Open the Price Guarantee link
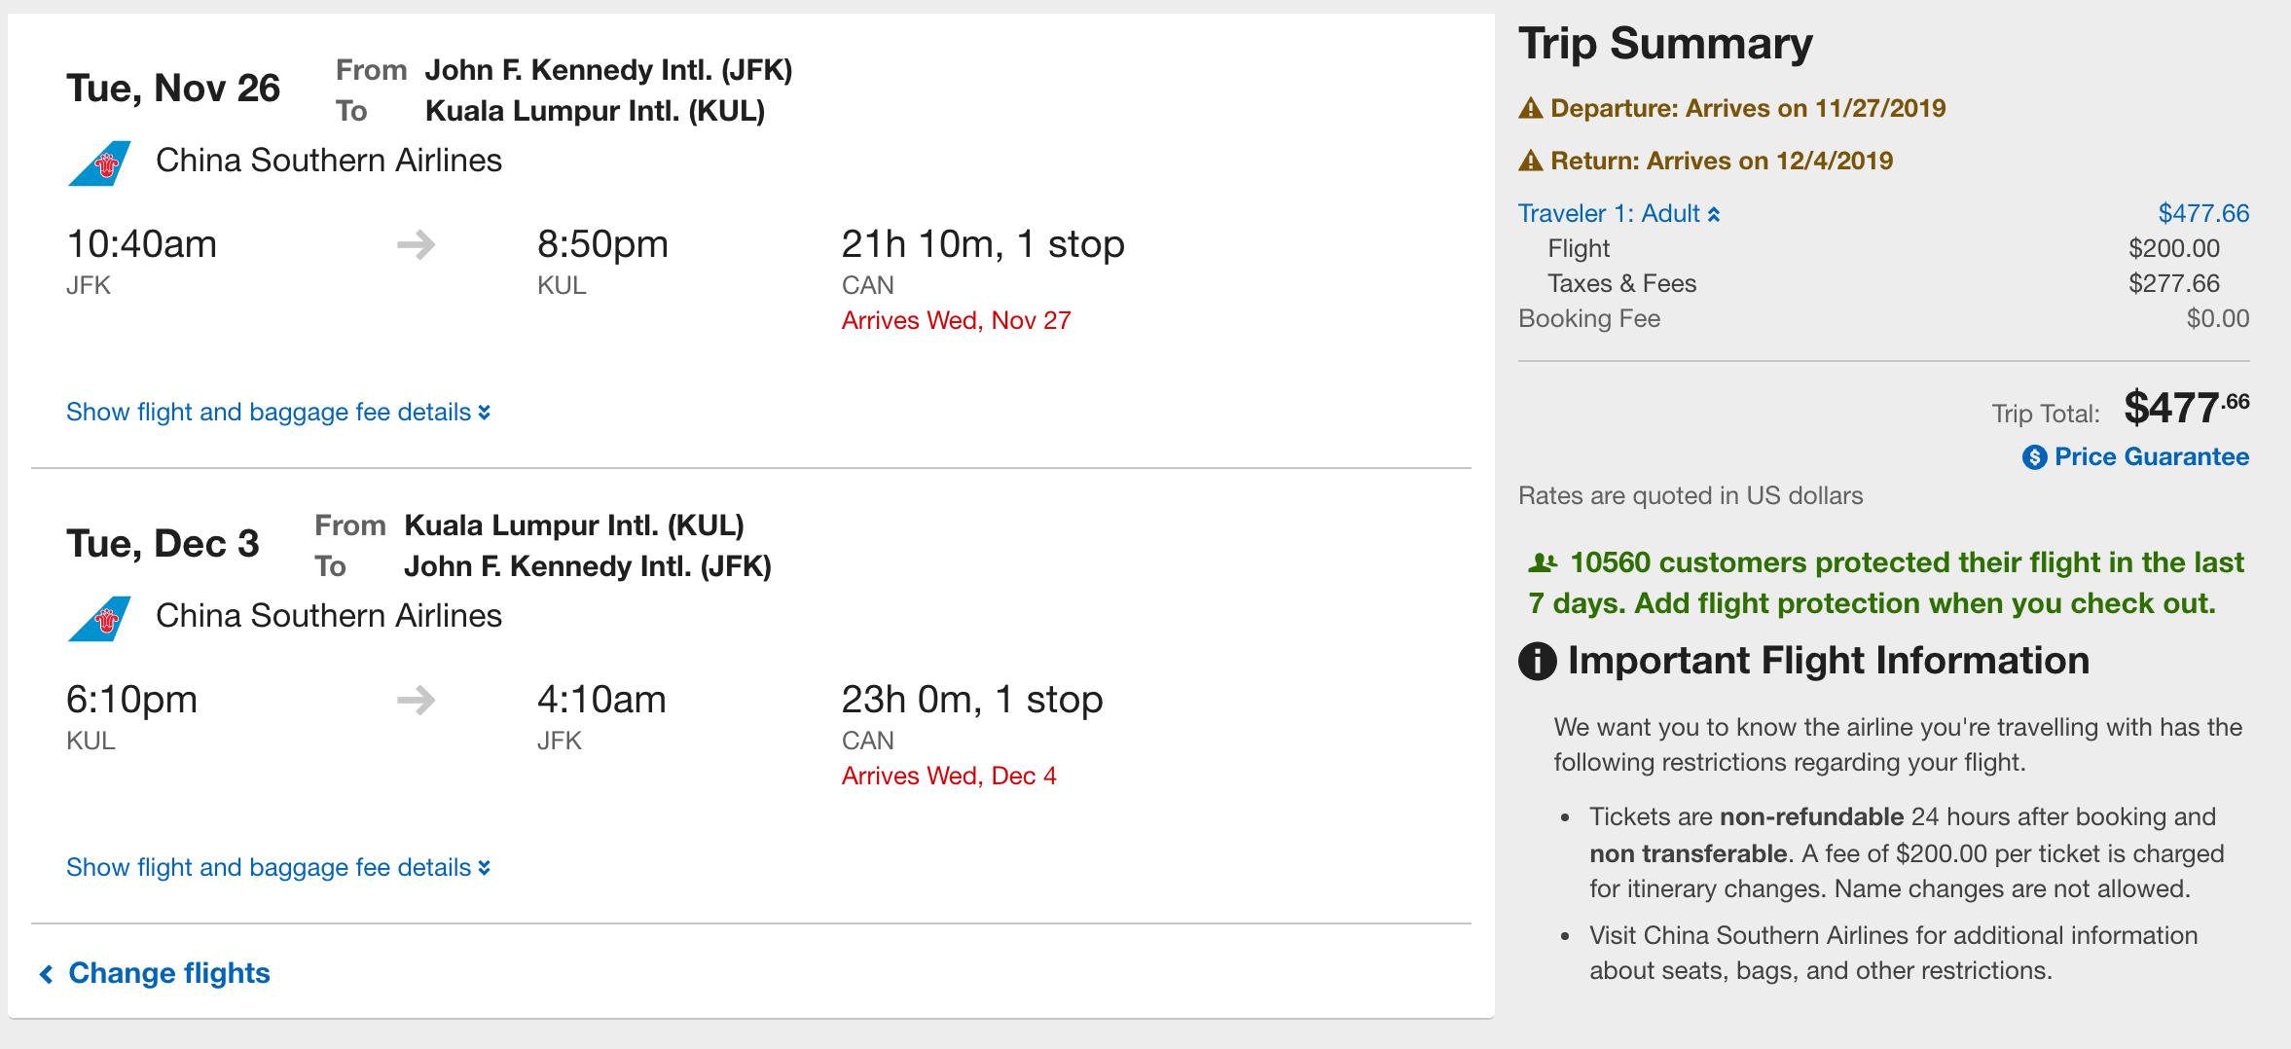This screenshot has height=1049, width=2291. (2151, 457)
